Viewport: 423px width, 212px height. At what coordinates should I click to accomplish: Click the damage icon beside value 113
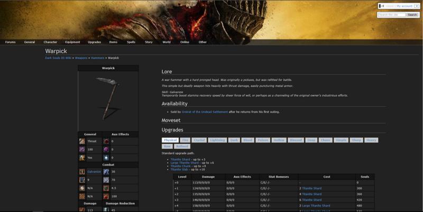[x=82, y=209]
